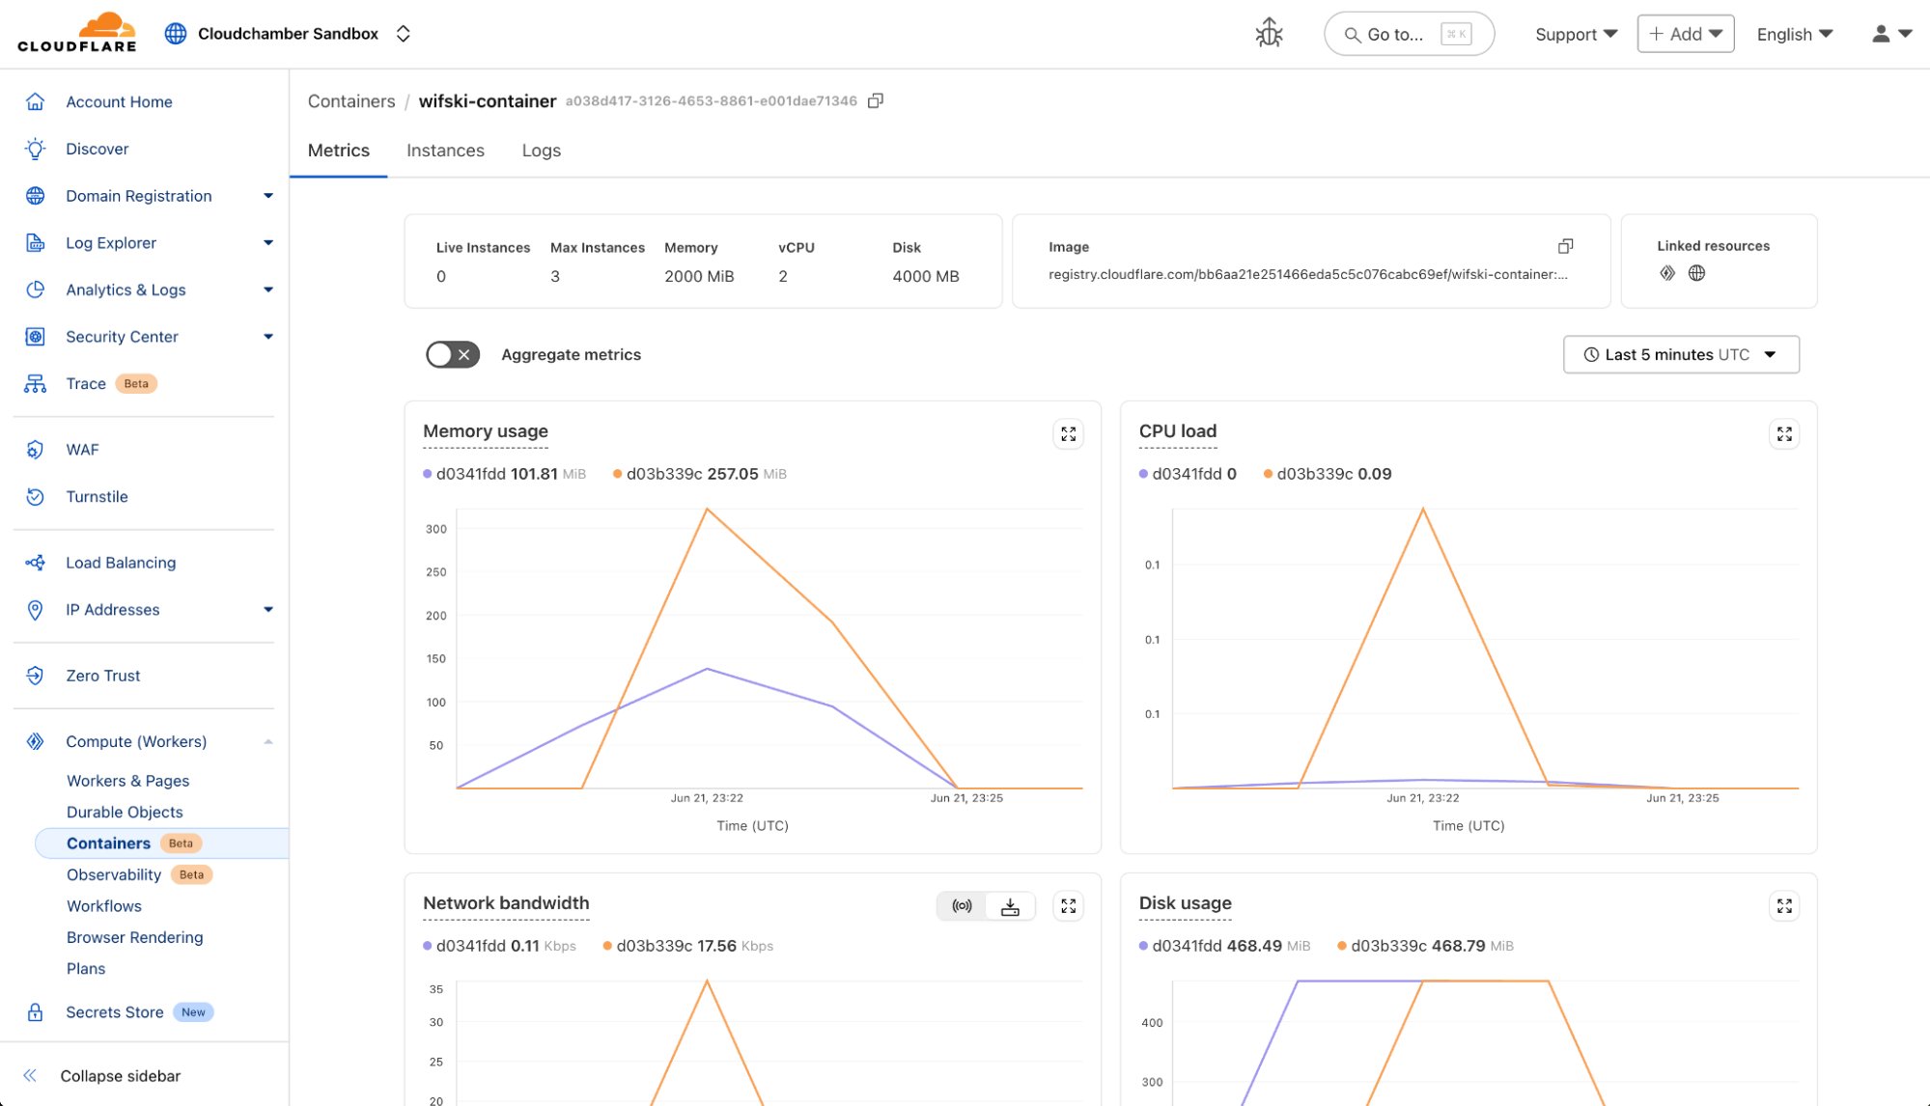Viewport: 1930px width, 1106px height.
Task: Open the Last 5 minutes time range dropdown
Action: point(1680,354)
